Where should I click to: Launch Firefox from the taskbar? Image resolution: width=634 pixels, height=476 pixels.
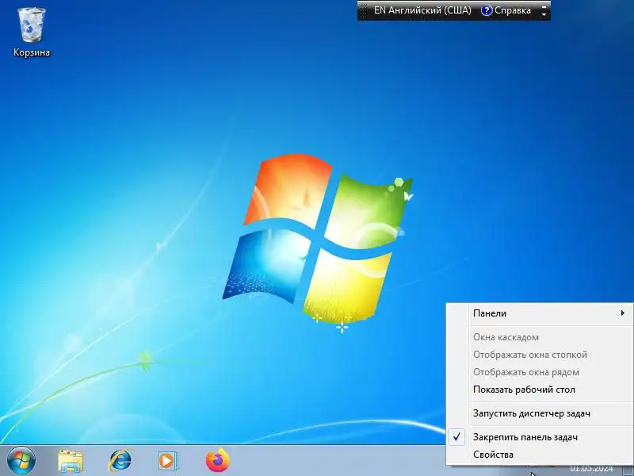[217, 460]
